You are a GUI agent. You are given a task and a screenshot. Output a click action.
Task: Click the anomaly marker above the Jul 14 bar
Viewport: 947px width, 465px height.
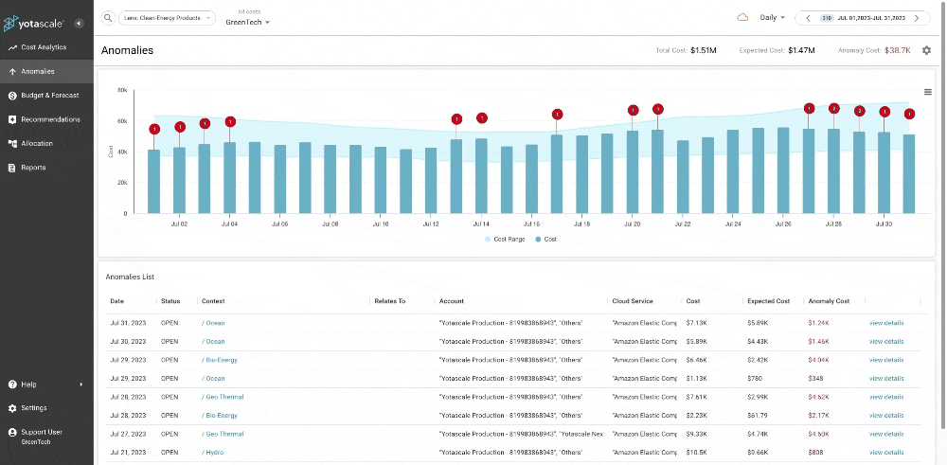pos(481,118)
